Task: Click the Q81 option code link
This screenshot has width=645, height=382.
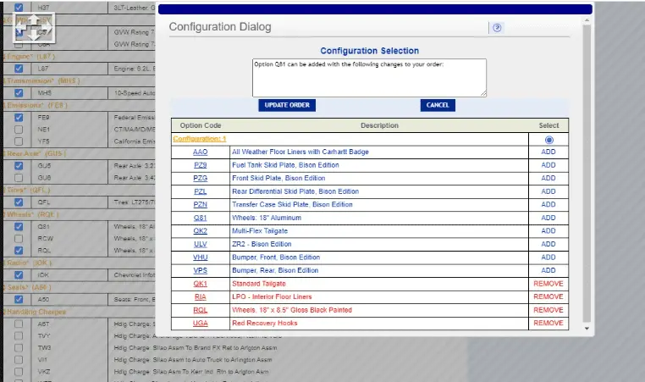Action: pyautogui.click(x=200, y=218)
